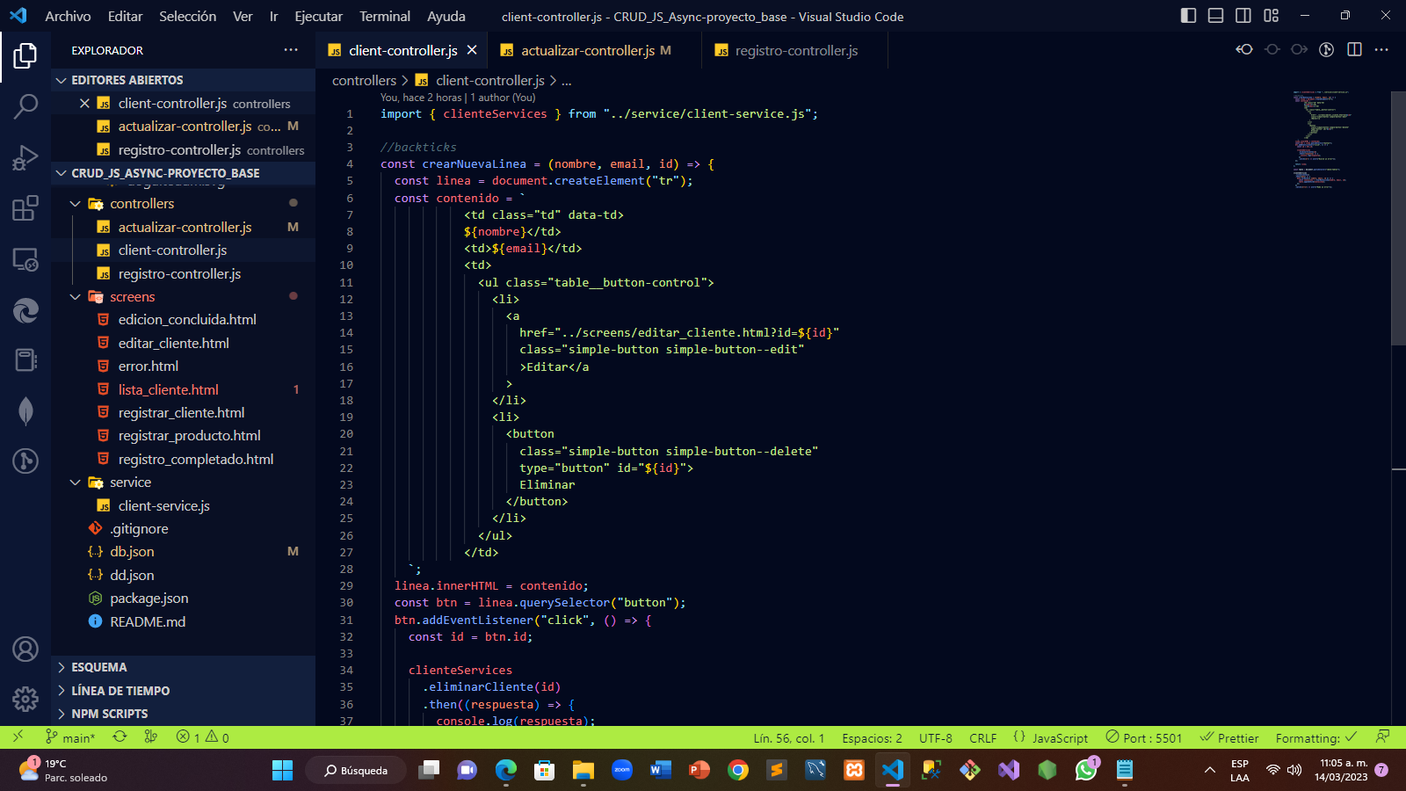The image size is (1406, 791).
Task: Collapse the service folder
Action: pos(183,483)
